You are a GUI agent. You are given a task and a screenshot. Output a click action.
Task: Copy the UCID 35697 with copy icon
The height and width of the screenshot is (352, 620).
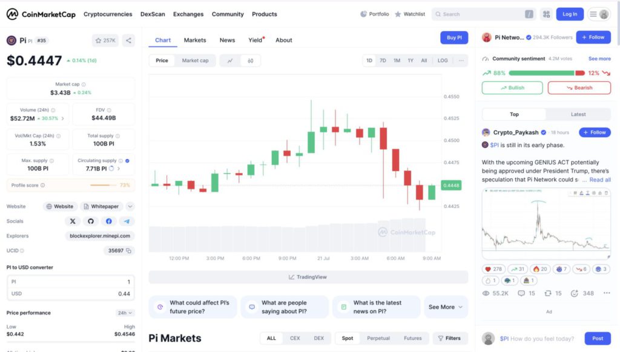(x=130, y=250)
